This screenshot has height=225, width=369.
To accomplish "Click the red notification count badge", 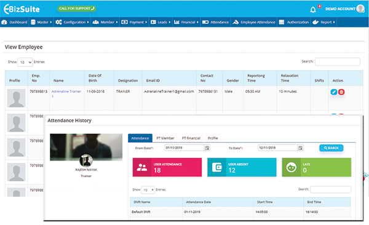I will (x=319, y=6).
